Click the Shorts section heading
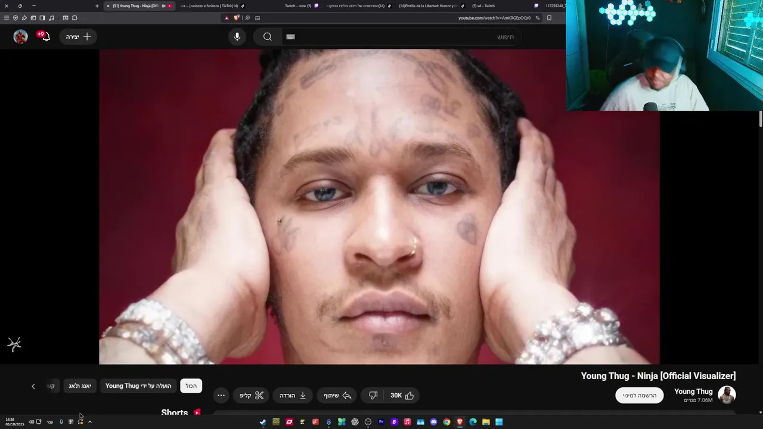This screenshot has width=763, height=429. click(175, 412)
